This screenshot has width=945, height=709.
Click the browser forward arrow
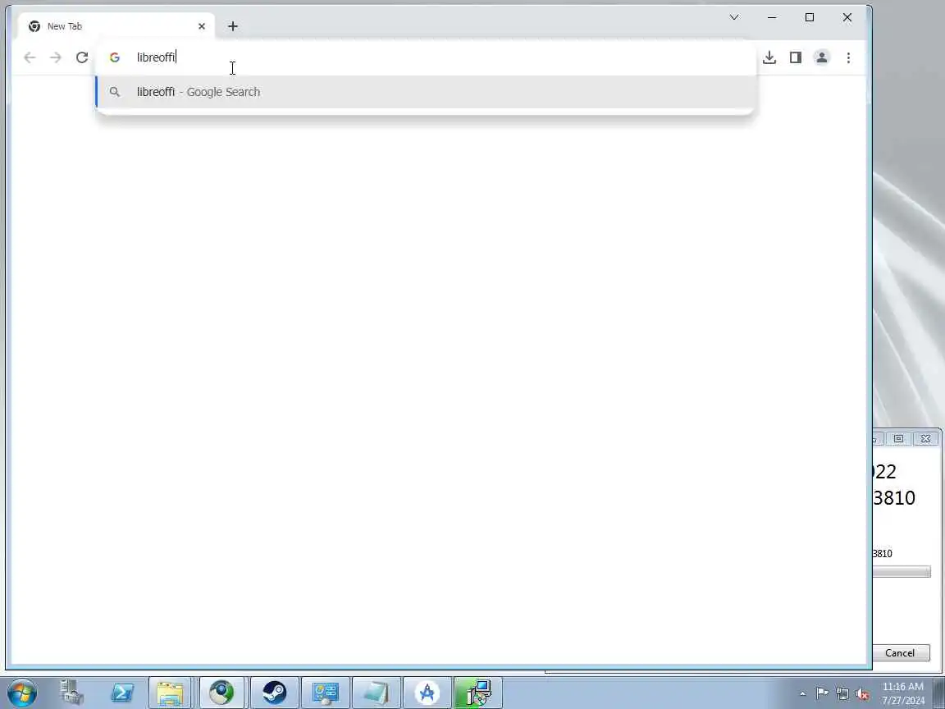[56, 57]
